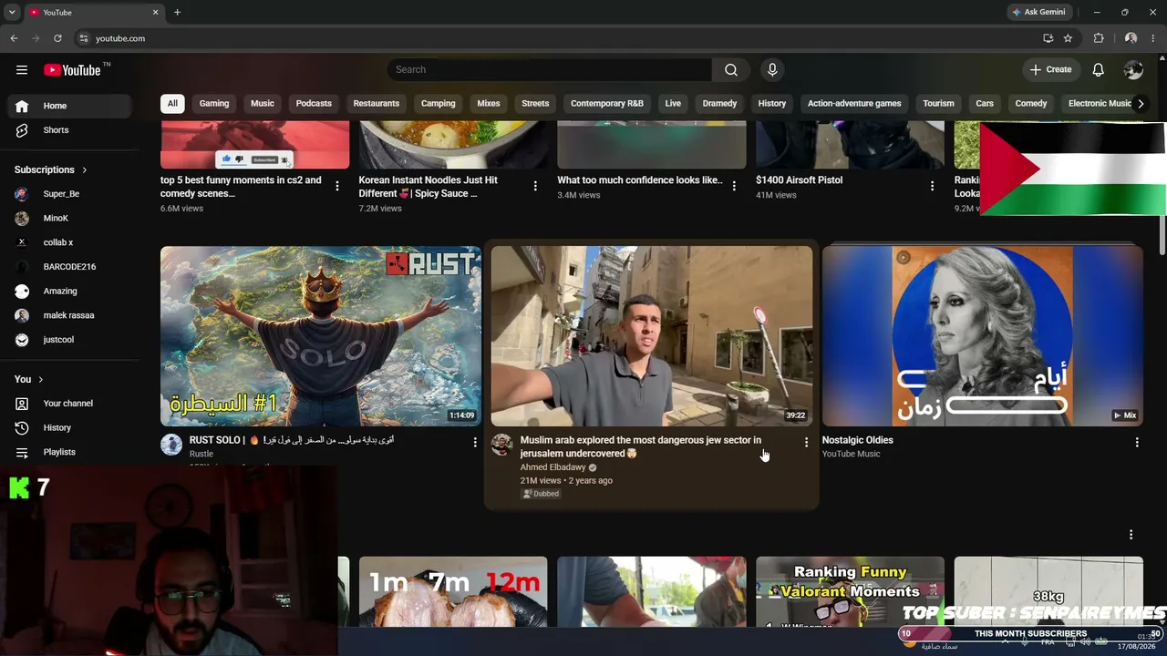Select the Gaming filter chip
Screen dimensions: 1167x656
point(214,104)
